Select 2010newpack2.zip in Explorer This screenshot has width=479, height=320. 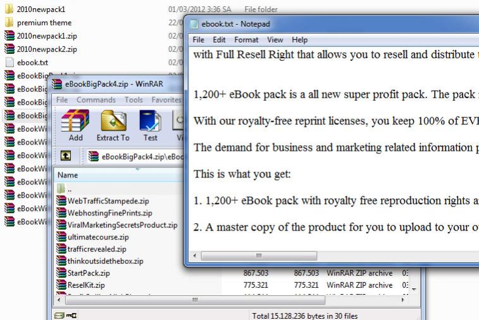41,49
